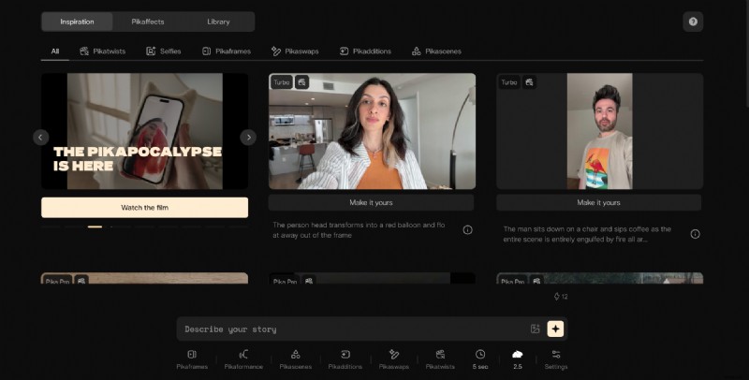Screen dimensions: 749x380
Task: Click the add image icon in prompt bar
Action: coord(535,329)
